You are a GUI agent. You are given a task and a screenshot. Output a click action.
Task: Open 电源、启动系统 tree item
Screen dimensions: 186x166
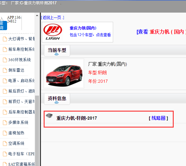22,81
